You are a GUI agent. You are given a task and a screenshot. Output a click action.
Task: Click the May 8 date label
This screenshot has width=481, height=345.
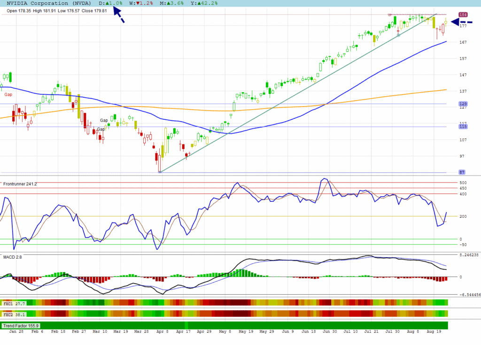tap(225, 331)
